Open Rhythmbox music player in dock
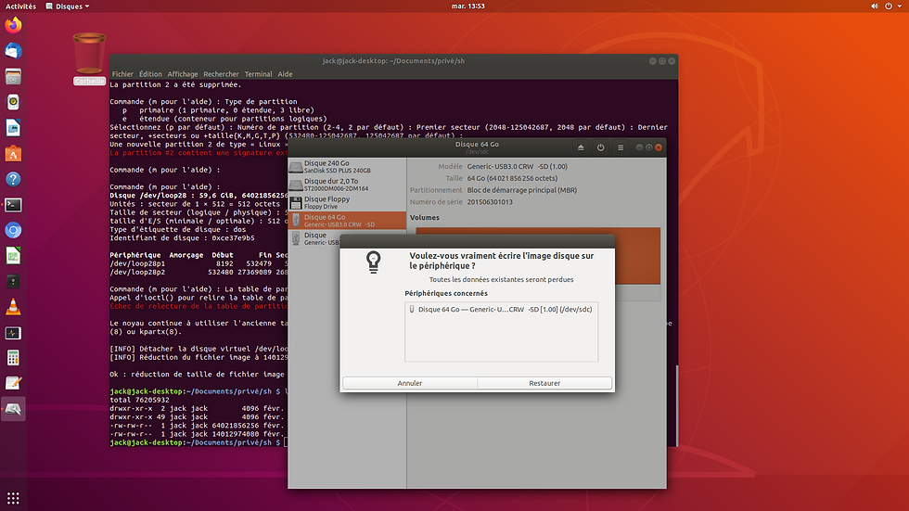 click(x=13, y=102)
